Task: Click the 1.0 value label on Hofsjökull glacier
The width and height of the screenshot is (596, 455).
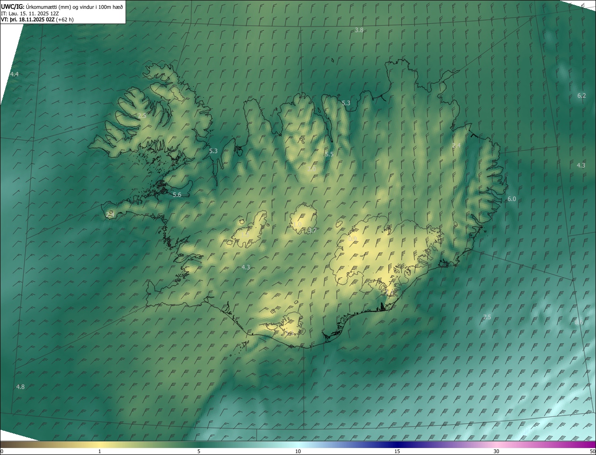Action: [297, 224]
